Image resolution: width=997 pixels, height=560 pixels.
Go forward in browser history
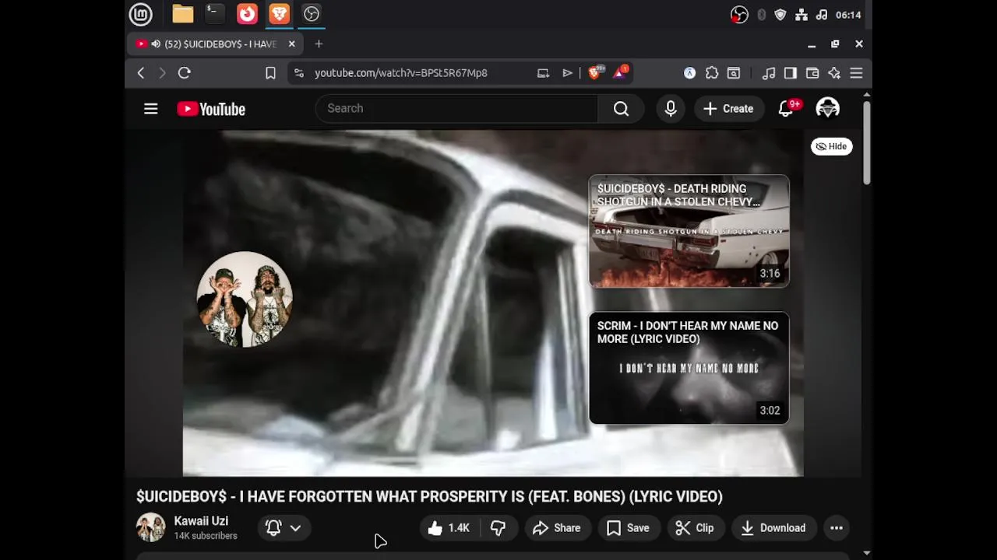[x=162, y=73]
